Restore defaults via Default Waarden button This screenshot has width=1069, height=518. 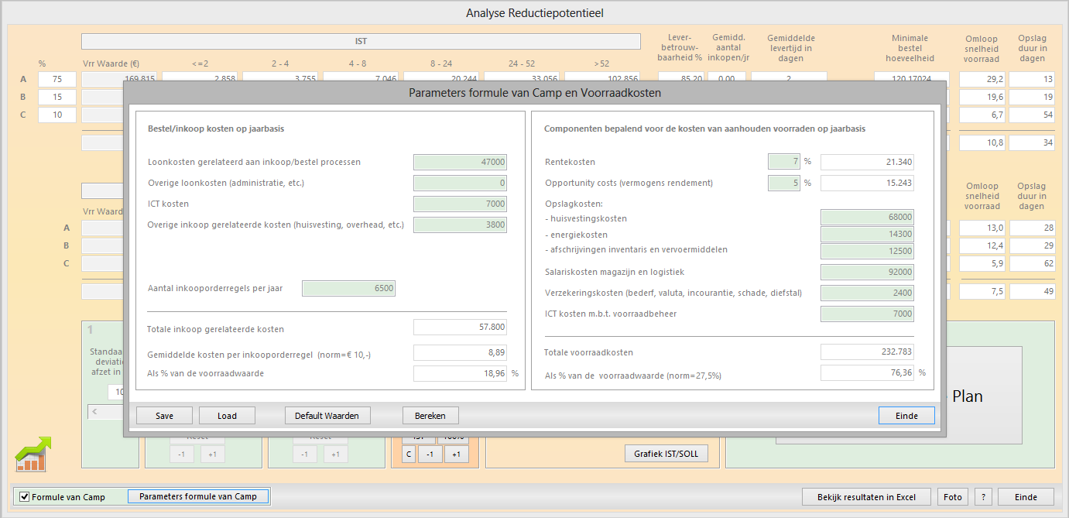327,416
